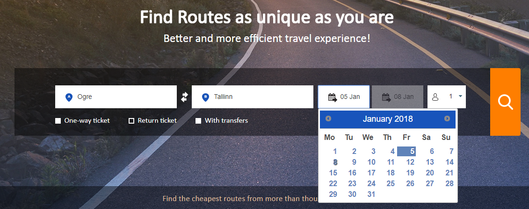Toggle the Return ticket checkbox

[131, 121]
